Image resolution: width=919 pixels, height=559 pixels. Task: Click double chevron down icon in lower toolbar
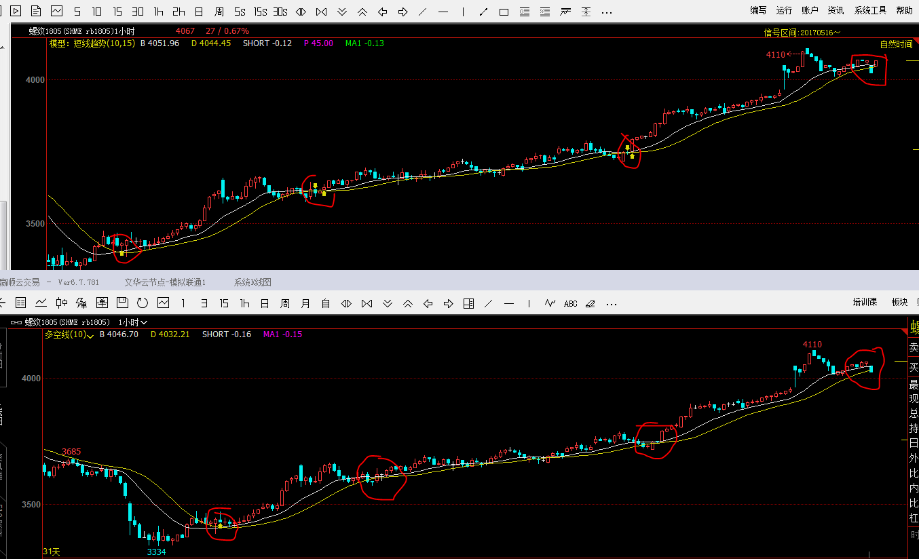pyautogui.click(x=388, y=303)
